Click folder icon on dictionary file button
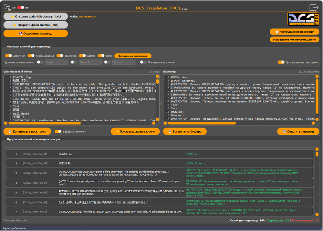Image resolution: width=323 pixels, height=231 pixels. click(x=13, y=16)
